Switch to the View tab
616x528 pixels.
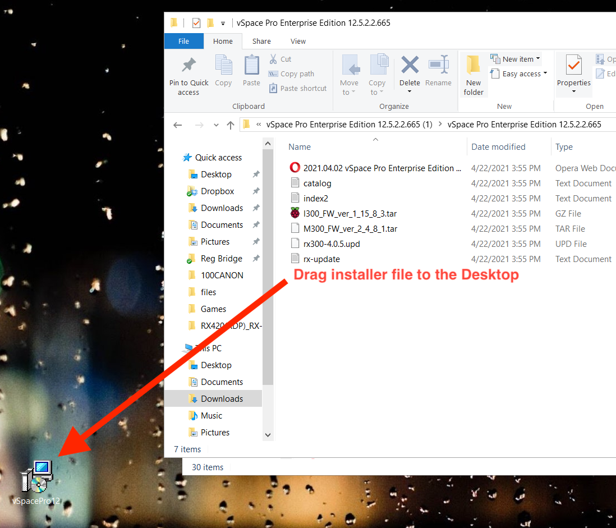pos(298,42)
